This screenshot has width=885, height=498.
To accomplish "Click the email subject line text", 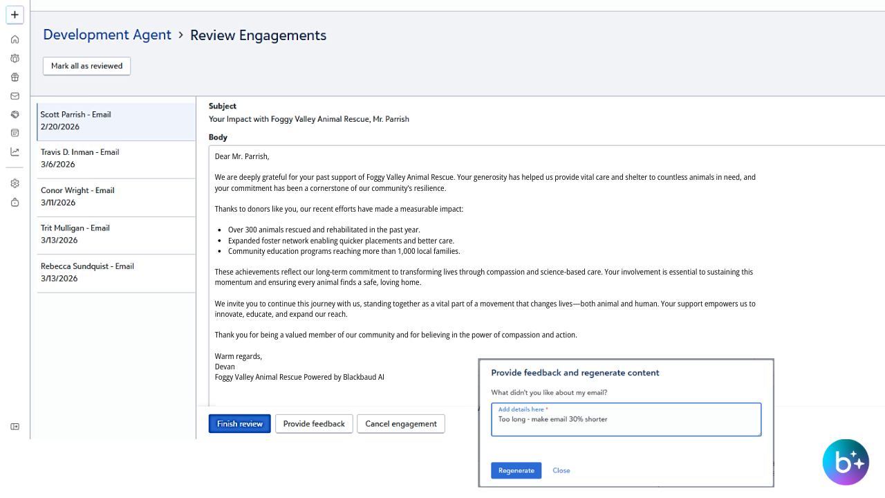I will pyautogui.click(x=309, y=119).
